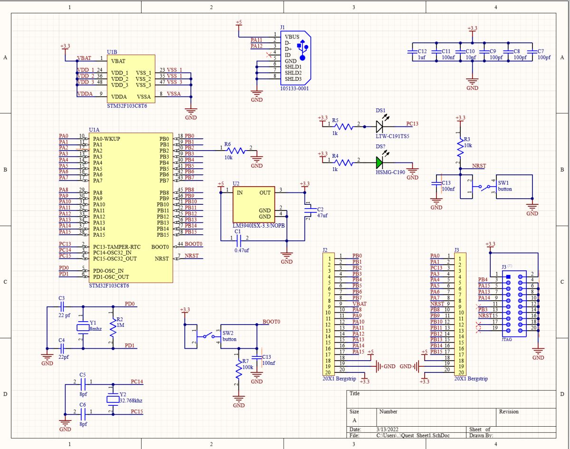
Task: Click the Drawn By field
Action: click(511, 435)
